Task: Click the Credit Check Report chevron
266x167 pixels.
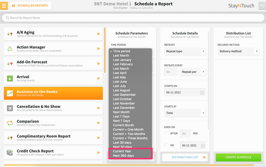Action: click(98, 153)
